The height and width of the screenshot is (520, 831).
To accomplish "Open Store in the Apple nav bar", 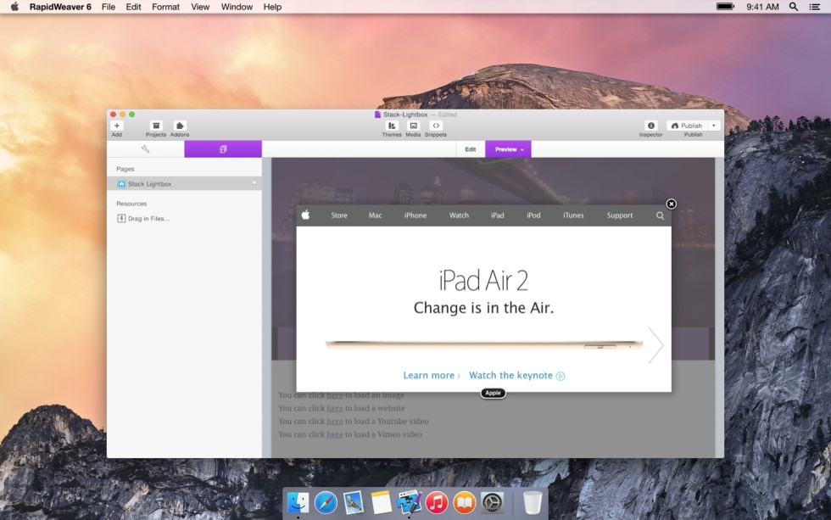I will coord(339,215).
